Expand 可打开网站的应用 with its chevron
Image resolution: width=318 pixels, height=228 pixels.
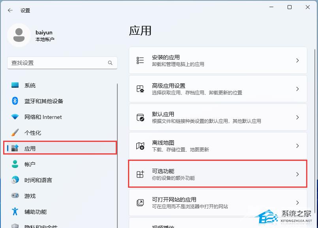pos(297,202)
